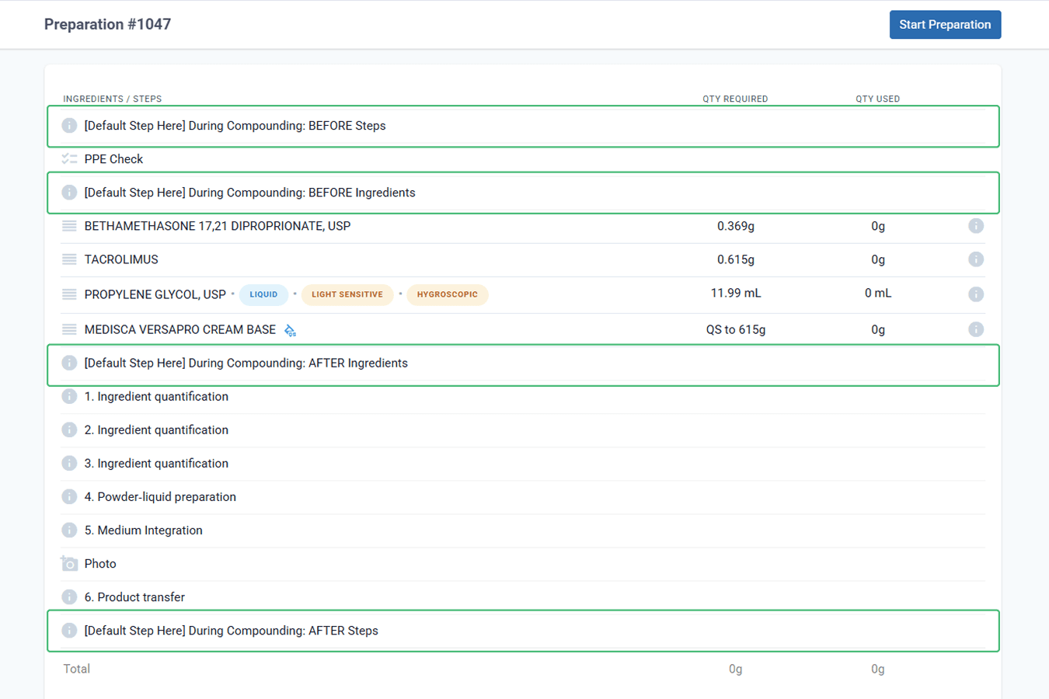1049x699 pixels.
Task: Click drag handle icon for Tacrolimus row
Action: click(69, 259)
